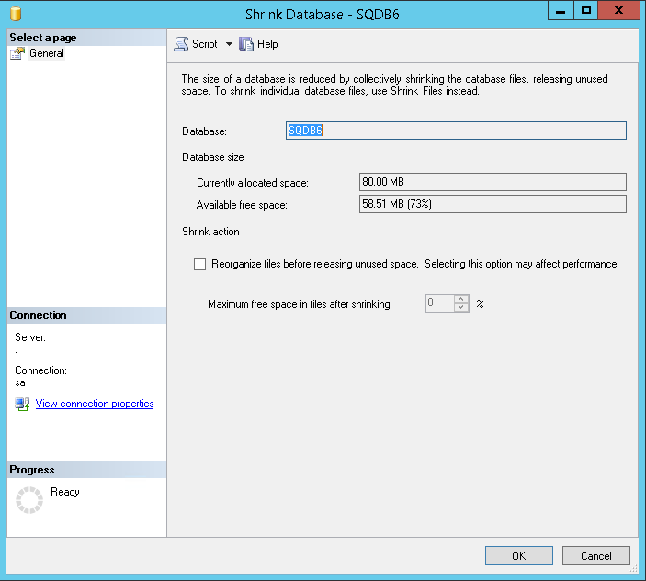Open Help from the toolbar
Viewport: 646px width, 581px height.
coord(258,44)
